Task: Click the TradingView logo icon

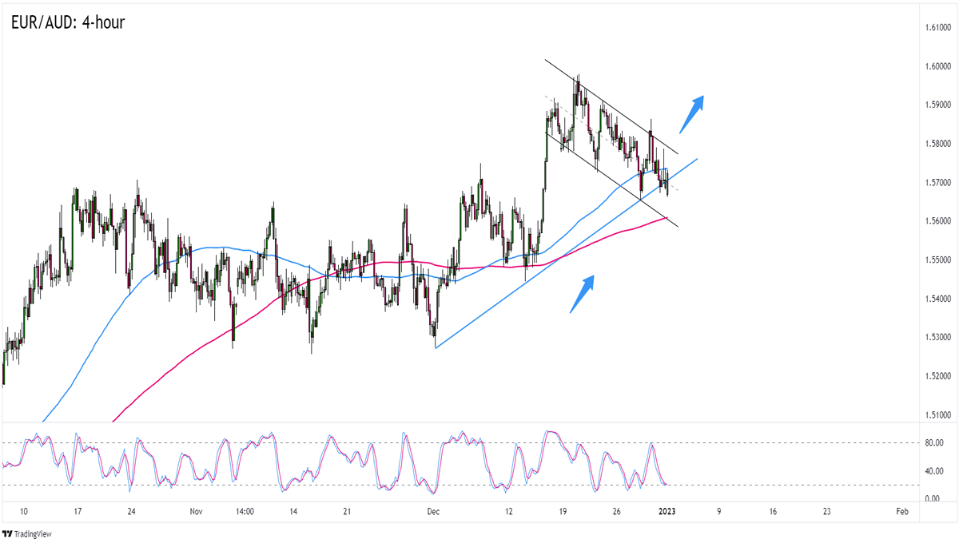Action: click(8, 533)
